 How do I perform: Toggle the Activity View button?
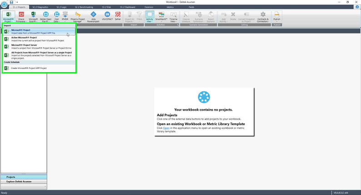(150, 17)
